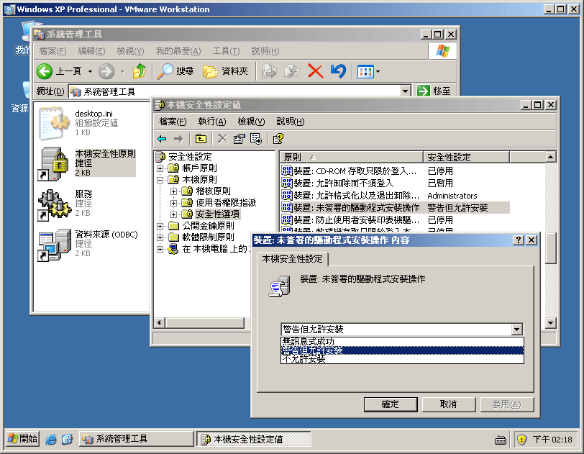Click the Internet Explorer quick launch icon
584x454 pixels.
51,440
